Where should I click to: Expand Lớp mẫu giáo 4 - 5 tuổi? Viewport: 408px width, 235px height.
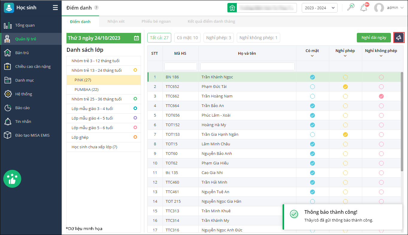(104, 118)
